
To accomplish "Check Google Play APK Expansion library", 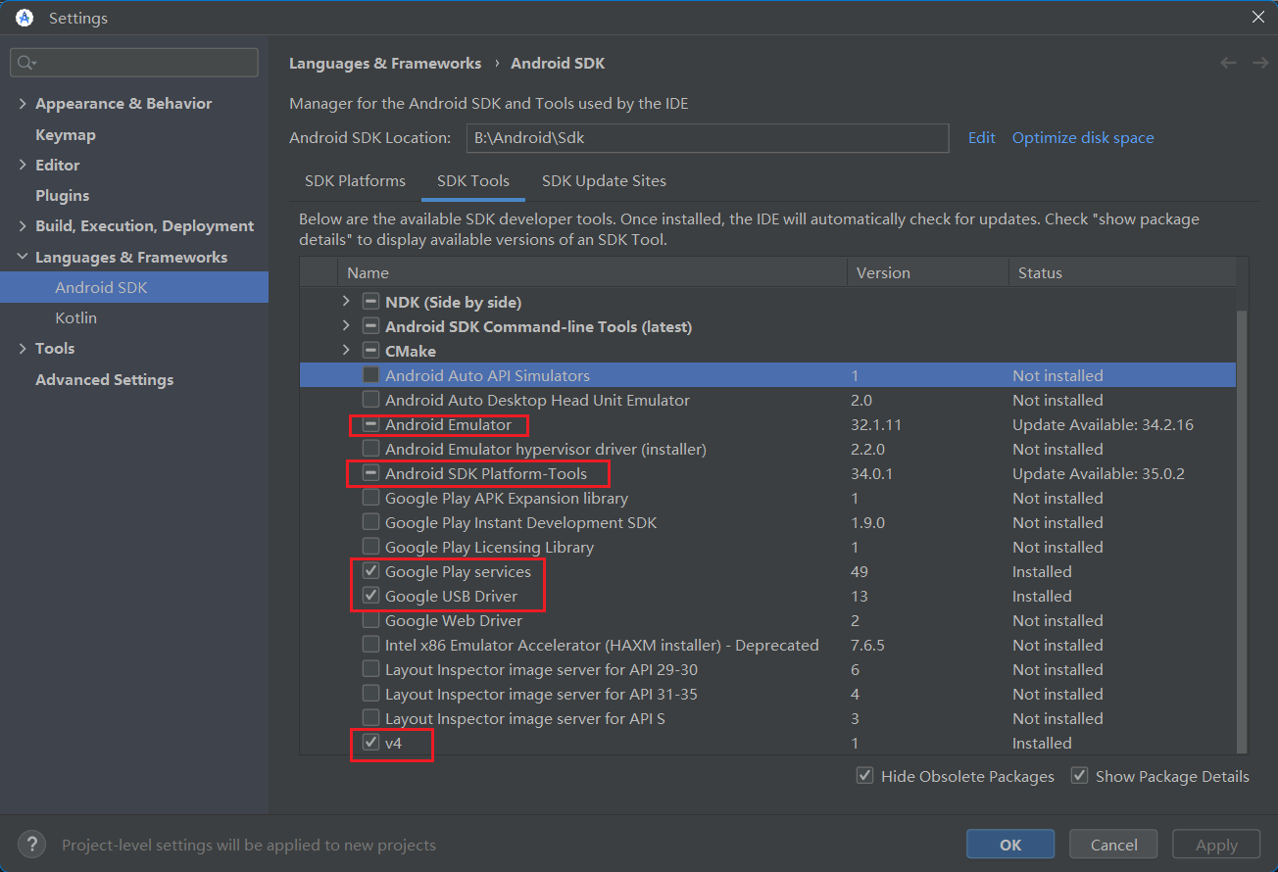I will click(370, 498).
